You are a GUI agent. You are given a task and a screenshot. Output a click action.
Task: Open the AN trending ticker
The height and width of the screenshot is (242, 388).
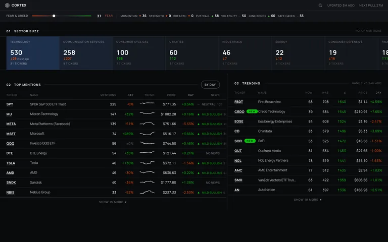[237, 190]
